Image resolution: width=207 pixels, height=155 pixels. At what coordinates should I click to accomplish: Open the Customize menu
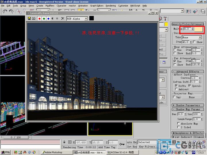pos(123,6)
